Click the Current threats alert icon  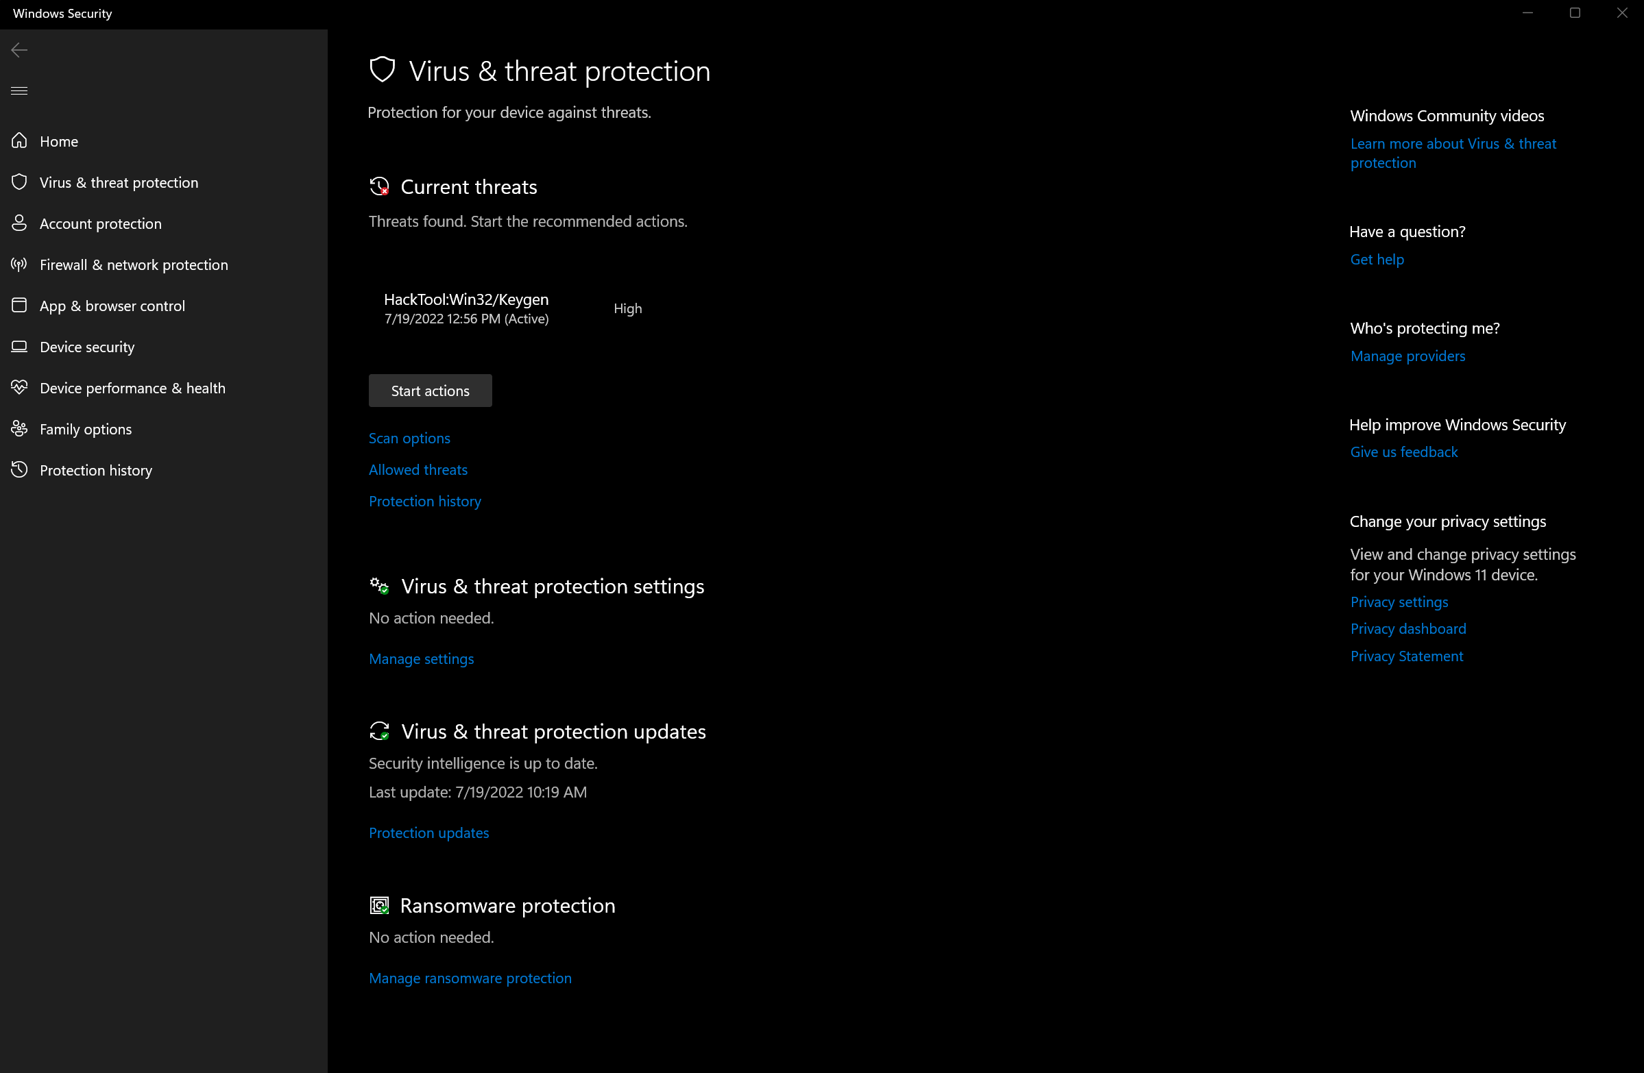pyautogui.click(x=379, y=186)
